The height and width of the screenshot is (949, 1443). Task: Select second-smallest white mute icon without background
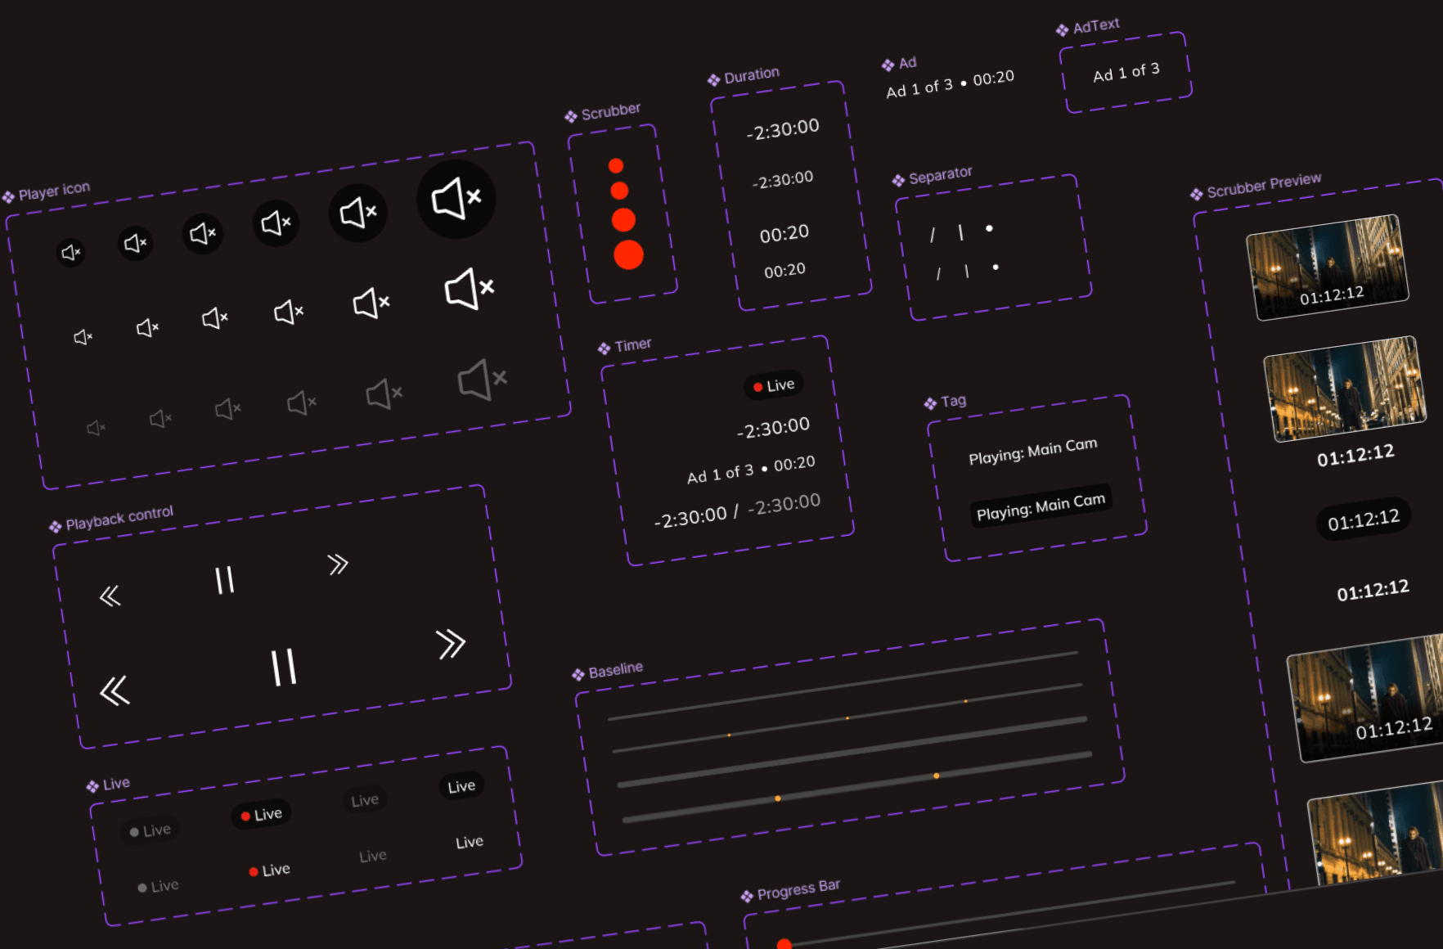[x=148, y=328]
